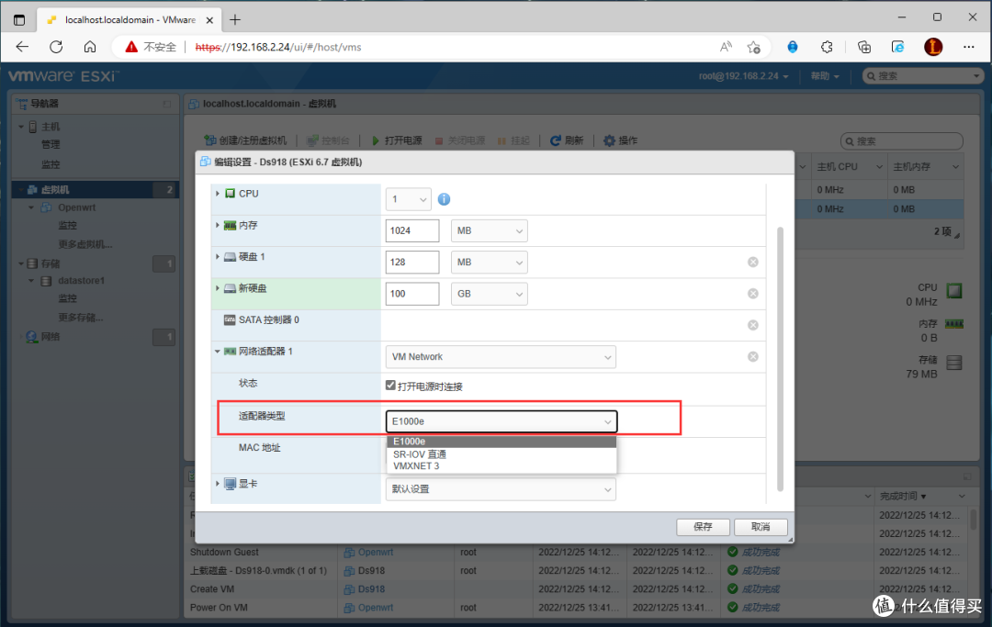Open the CPU count dropdown
Screen dimensions: 992x627
click(409, 199)
